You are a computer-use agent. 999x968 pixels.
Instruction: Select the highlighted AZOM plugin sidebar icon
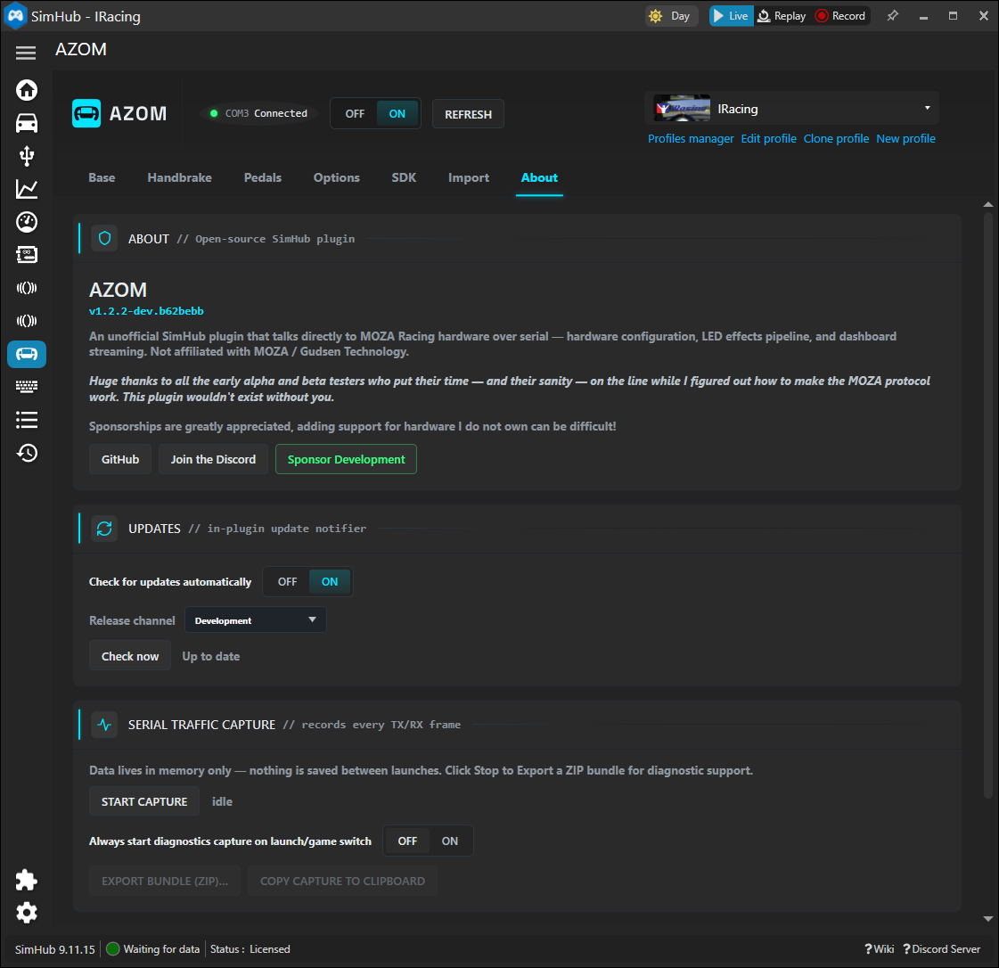point(26,354)
